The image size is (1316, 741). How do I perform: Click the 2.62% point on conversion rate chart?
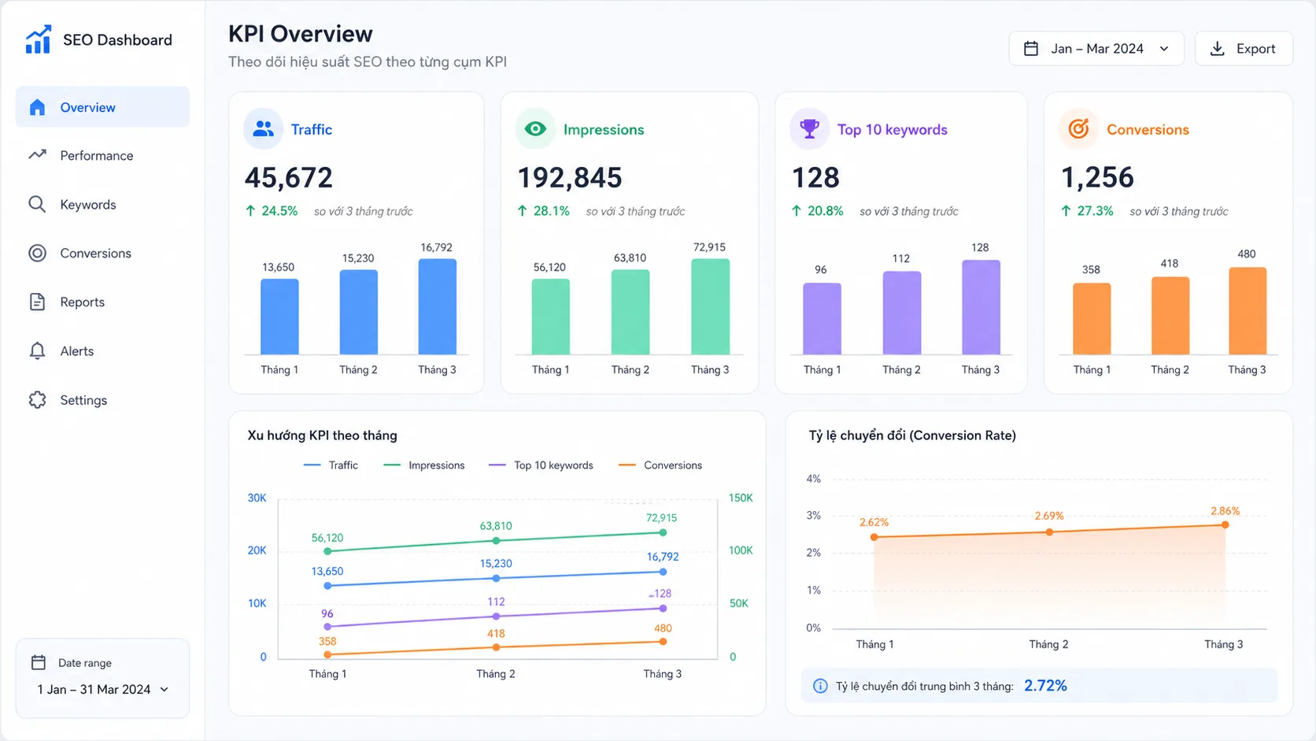(874, 537)
